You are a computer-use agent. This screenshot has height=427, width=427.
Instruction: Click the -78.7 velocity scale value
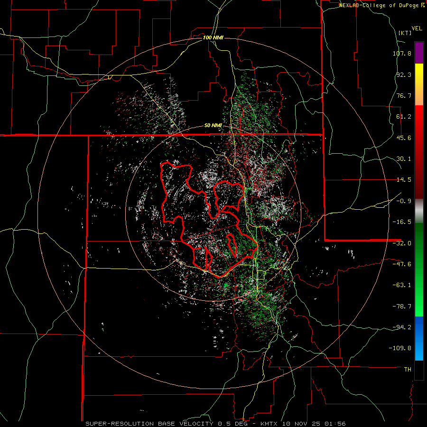pos(402,306)
